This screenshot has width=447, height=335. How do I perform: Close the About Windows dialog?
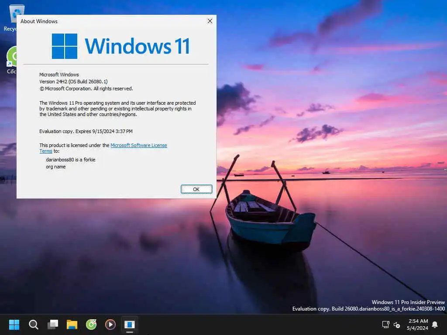210,21
